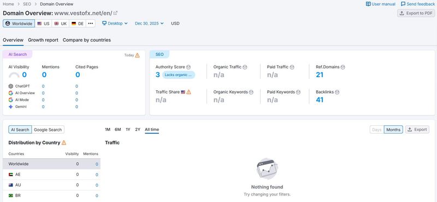This screenshot has height=202, width=437.
Task: Click the AI Search section label
Action: pos(17,55)
